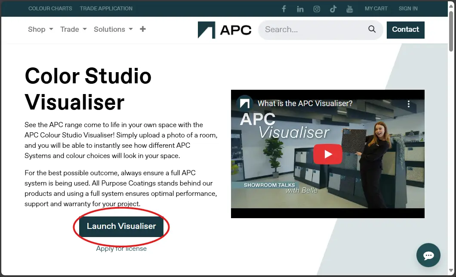Open the live chat bubble
456x277 pixels.
tap(428, 255)
